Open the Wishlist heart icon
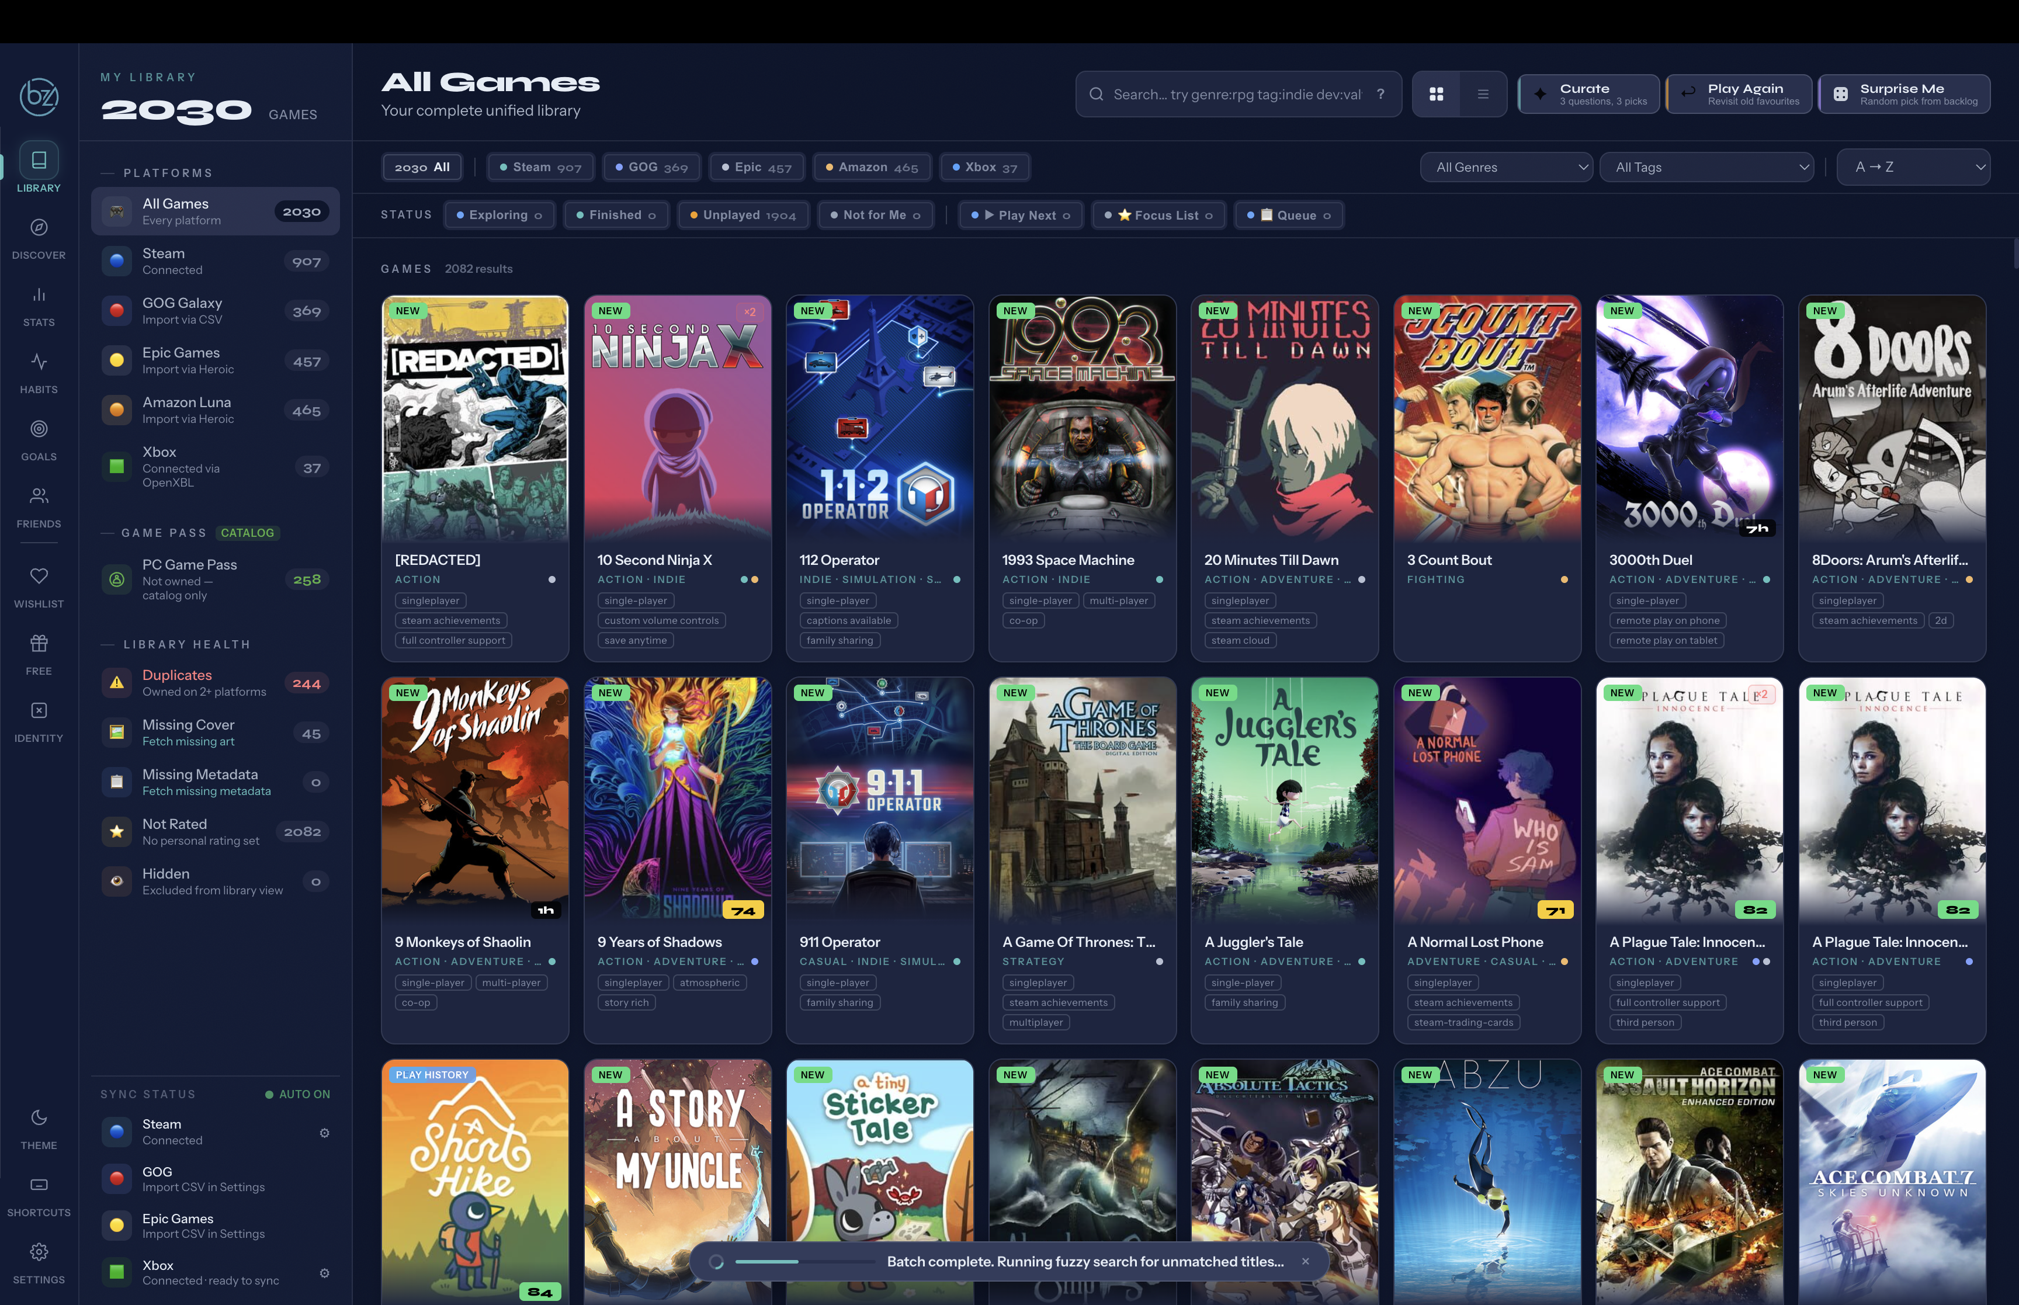The image size is (2019, 1305). coord(39,575)
